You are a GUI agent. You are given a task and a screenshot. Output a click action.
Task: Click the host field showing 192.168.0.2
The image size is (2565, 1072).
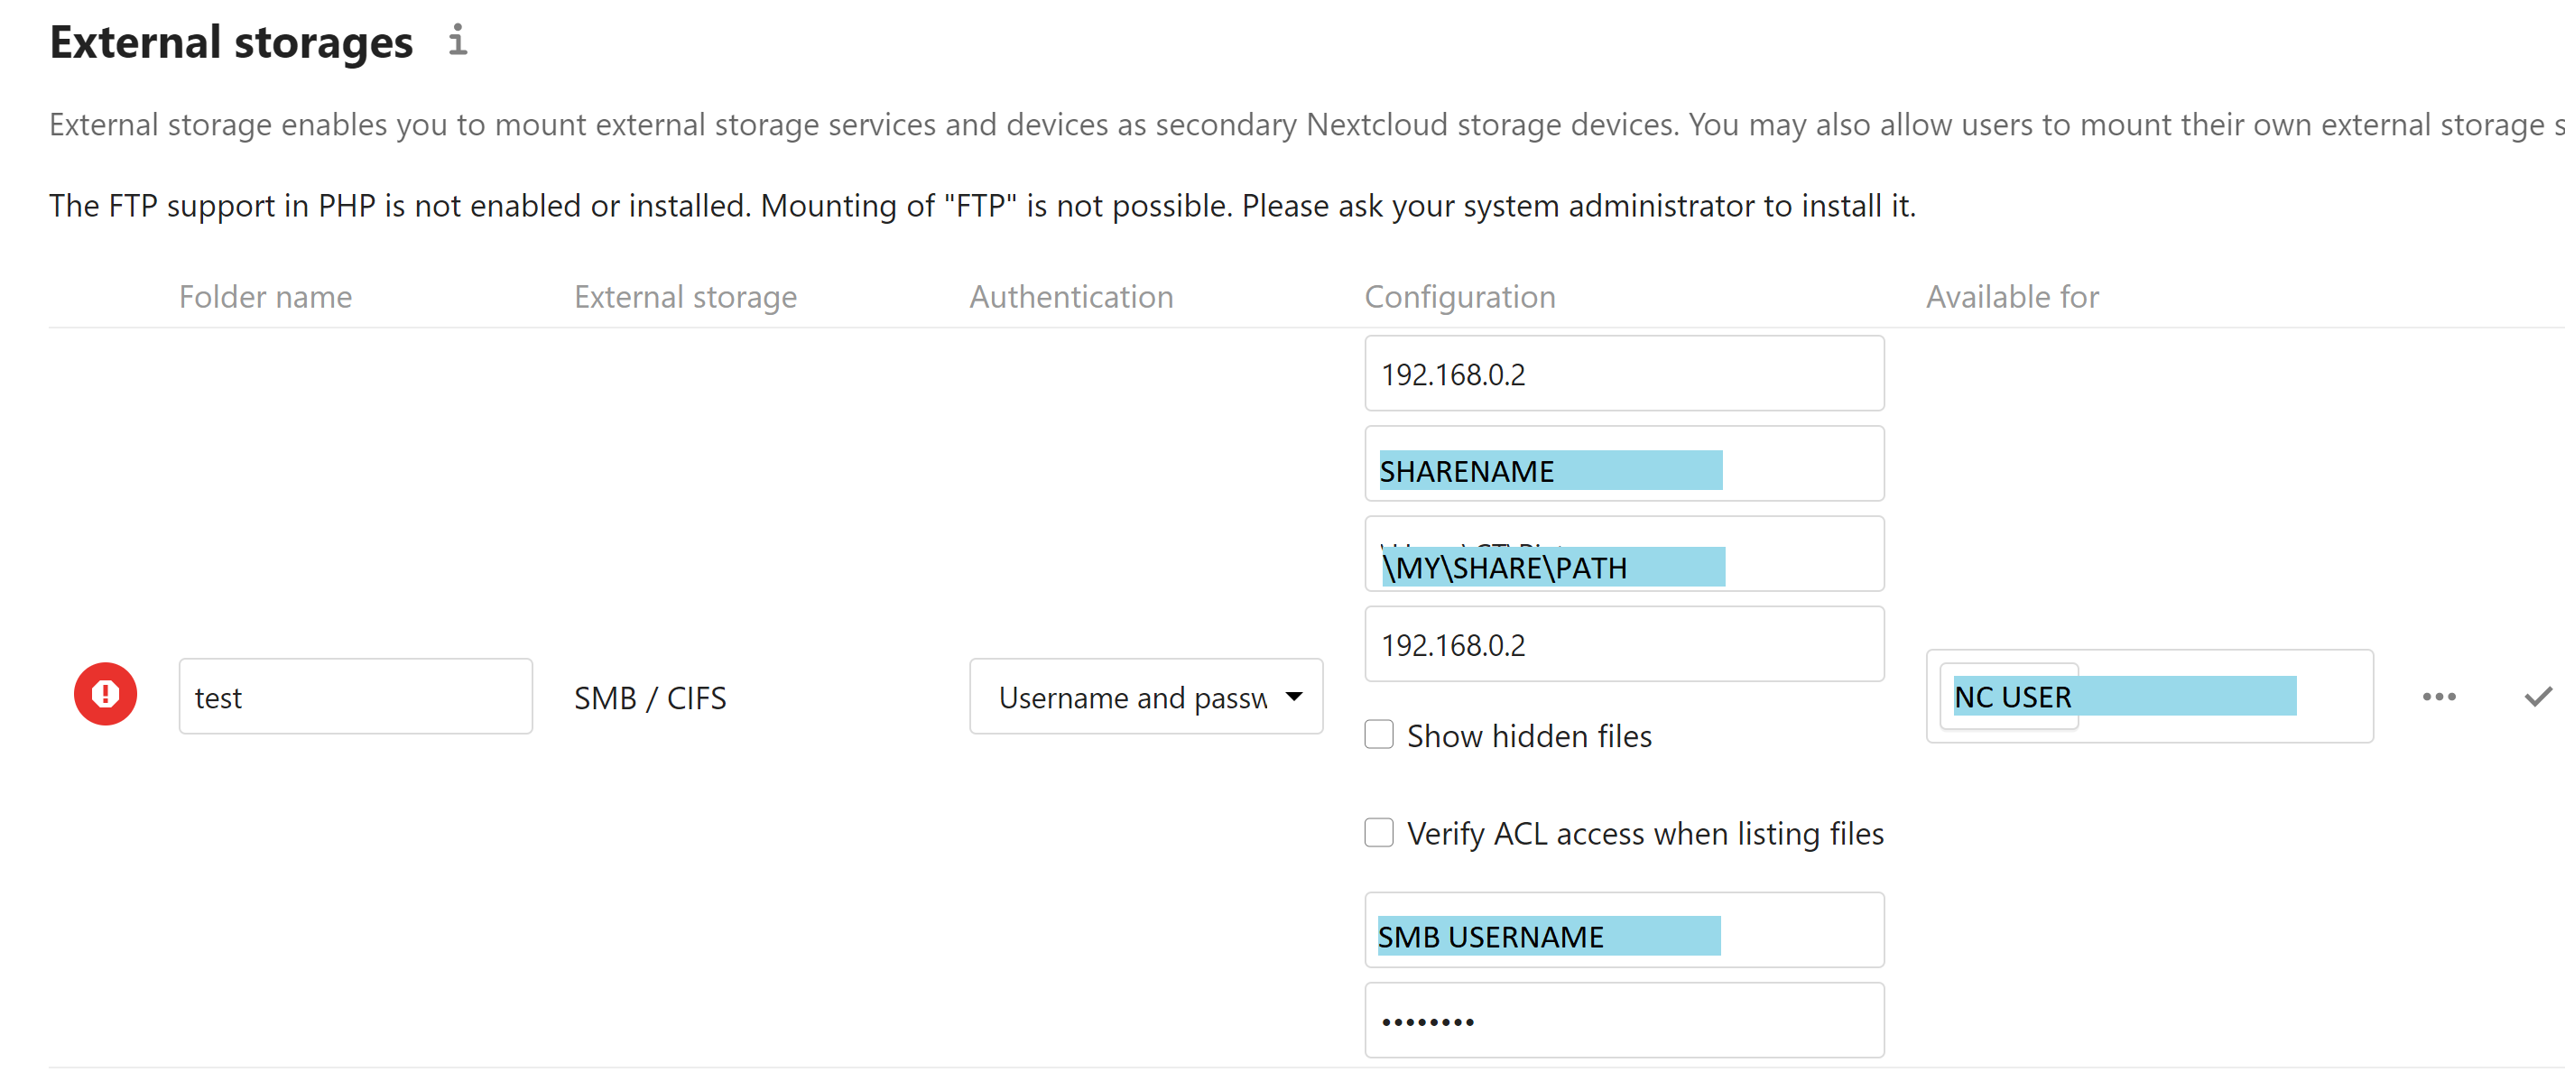click(x=1623, y=374)
